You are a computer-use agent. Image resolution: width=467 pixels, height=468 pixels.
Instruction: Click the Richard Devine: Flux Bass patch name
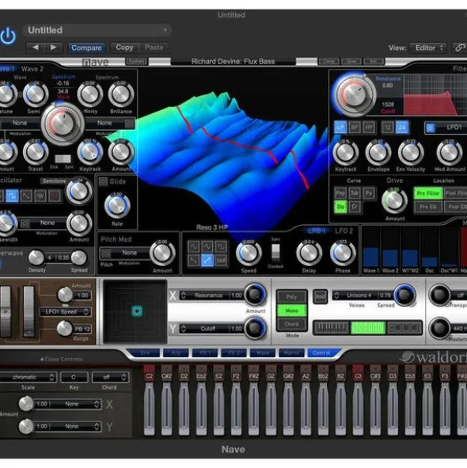point(233,62)
